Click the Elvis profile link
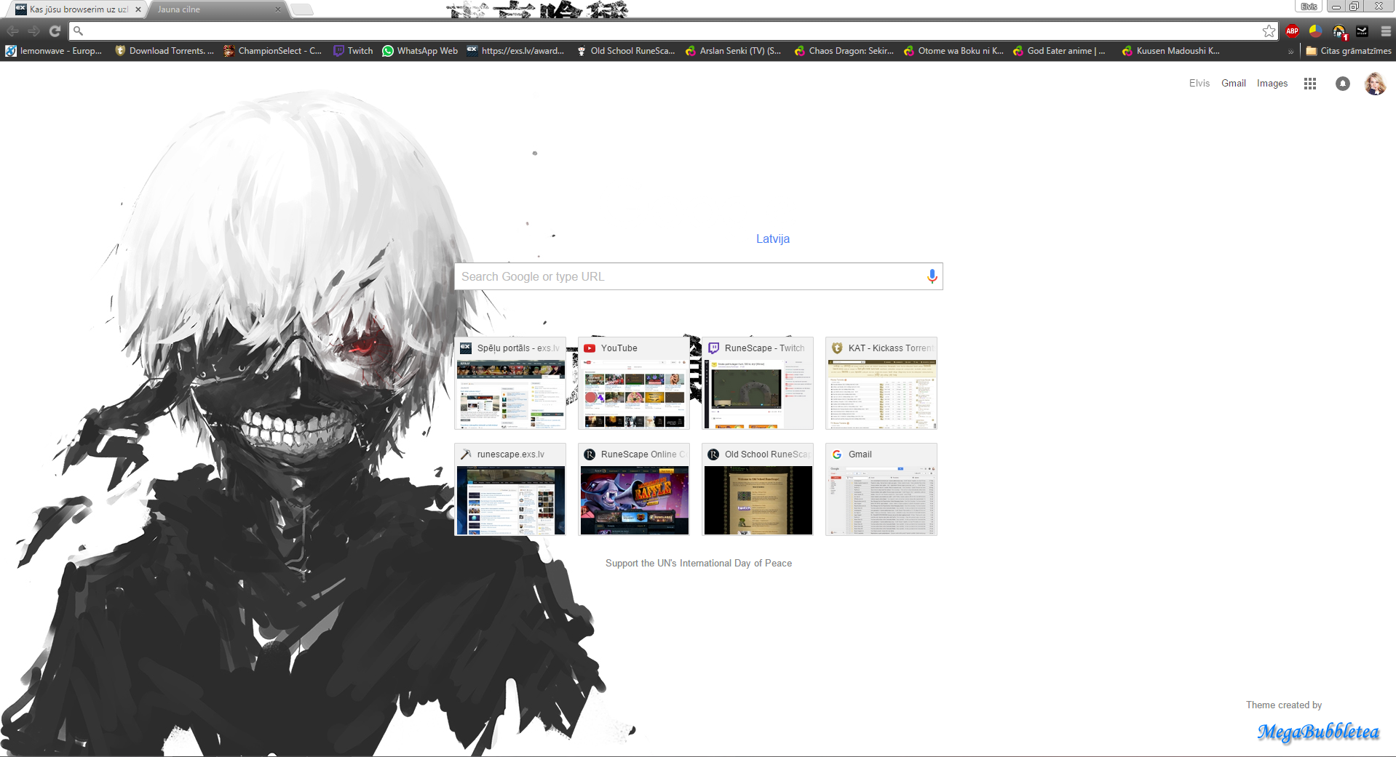Image resolution: width=1396 pixels, height=757 pixels. [x=1199, y=84]
